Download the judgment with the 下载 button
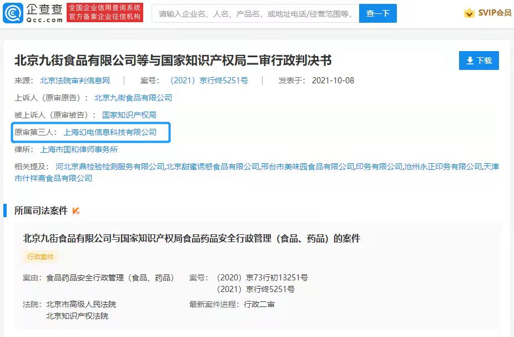Viewport: 514px width, 337px height. (478, 61)
